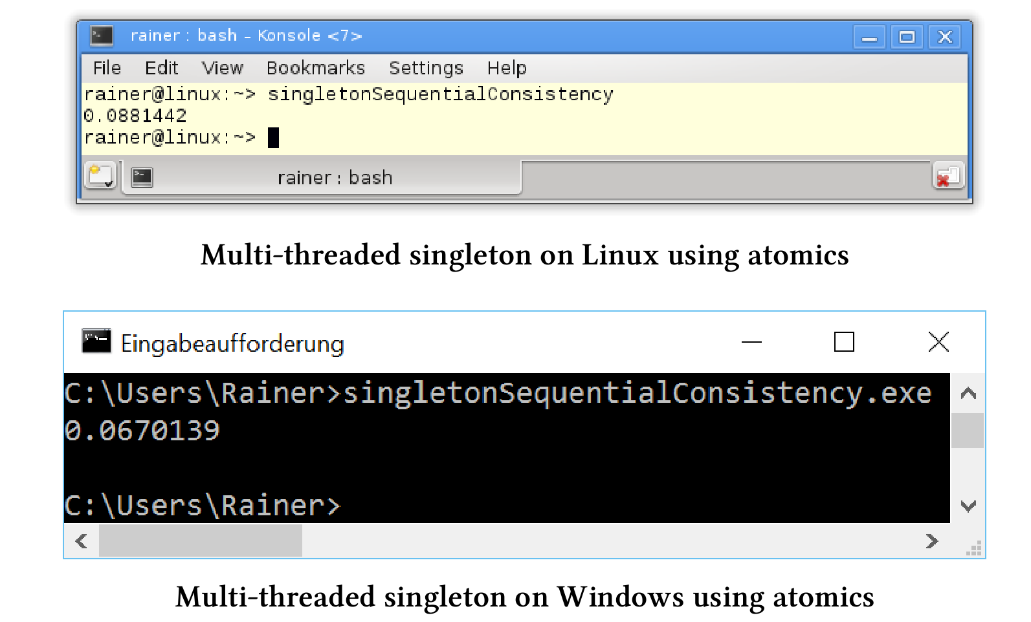
Task: Click the right arrow of horizontal scrollbar
Action: coord(931,541)
